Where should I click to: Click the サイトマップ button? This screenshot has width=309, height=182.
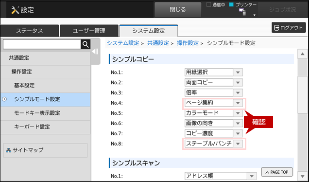tap(45, 150)
